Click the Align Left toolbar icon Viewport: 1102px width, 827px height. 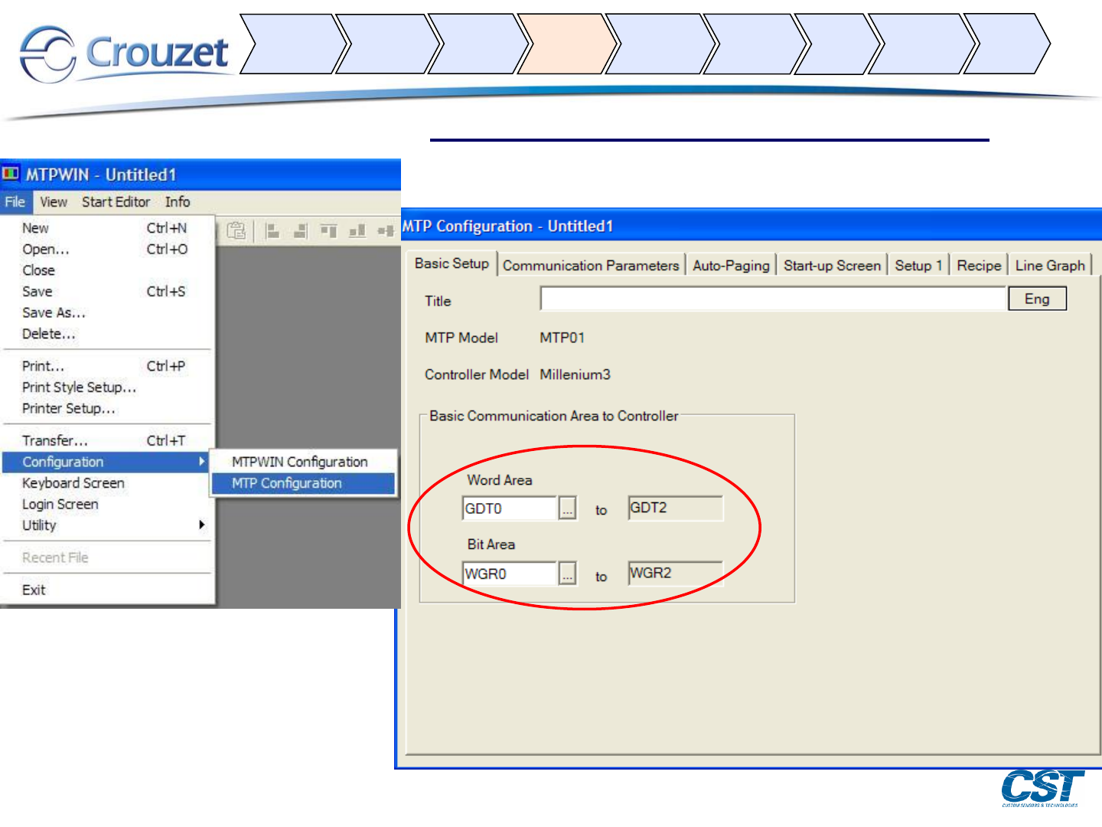point(272,230)
